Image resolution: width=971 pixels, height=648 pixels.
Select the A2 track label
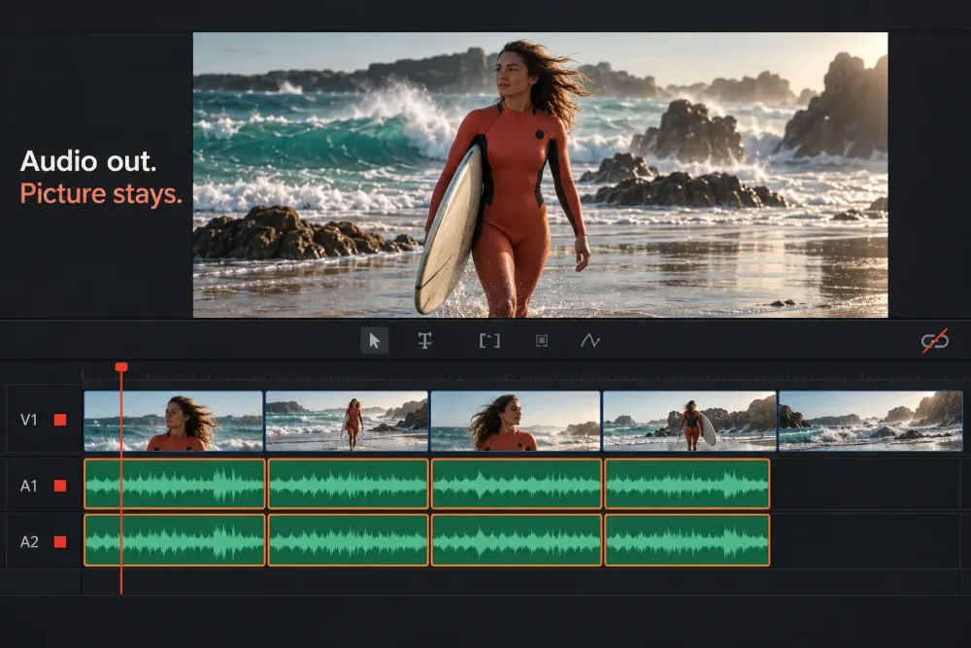point(29,542)
